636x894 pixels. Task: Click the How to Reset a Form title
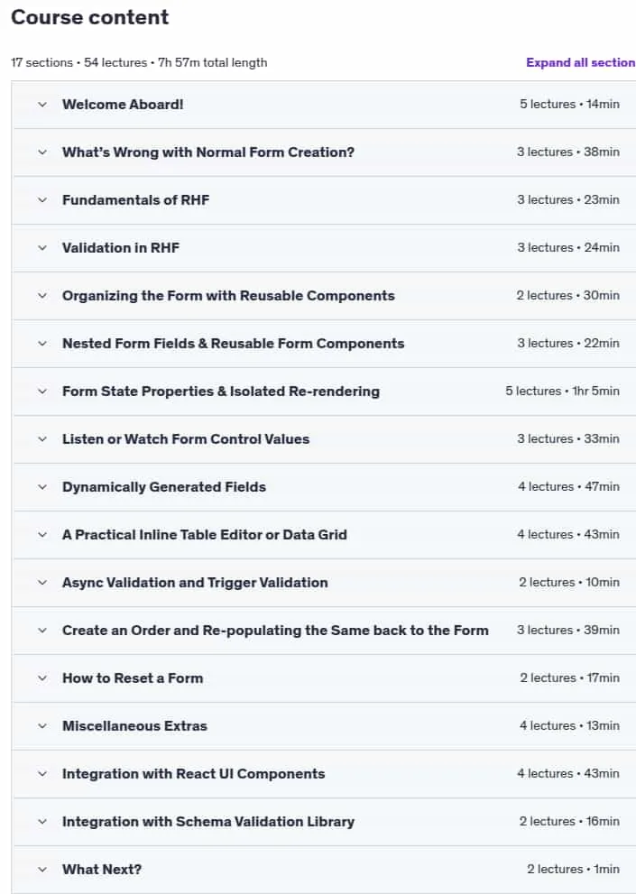(x=133, y=678)
